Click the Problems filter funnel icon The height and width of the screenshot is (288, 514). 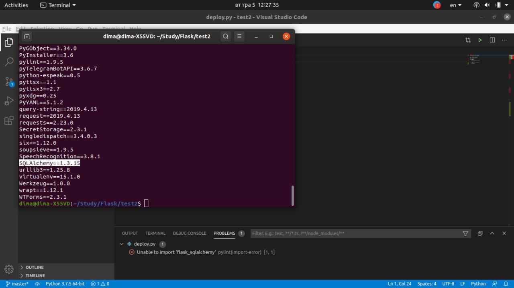pyautogui.click(x=465, y=233)
